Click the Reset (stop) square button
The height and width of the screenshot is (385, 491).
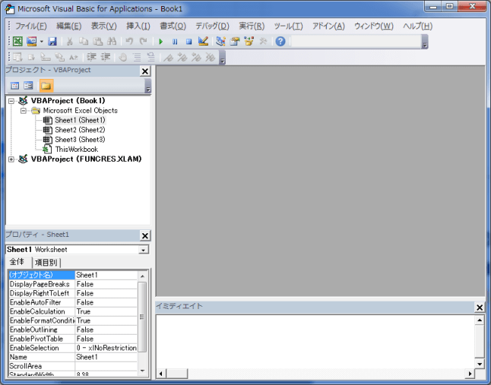tap(188, 41)
